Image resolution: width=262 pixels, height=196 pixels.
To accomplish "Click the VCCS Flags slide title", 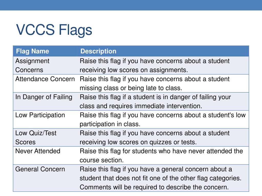I will (x=54, y=30).
